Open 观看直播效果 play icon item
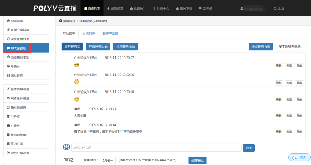The width and height of the screenshot is (311, 165). click(x=26, y=39)
